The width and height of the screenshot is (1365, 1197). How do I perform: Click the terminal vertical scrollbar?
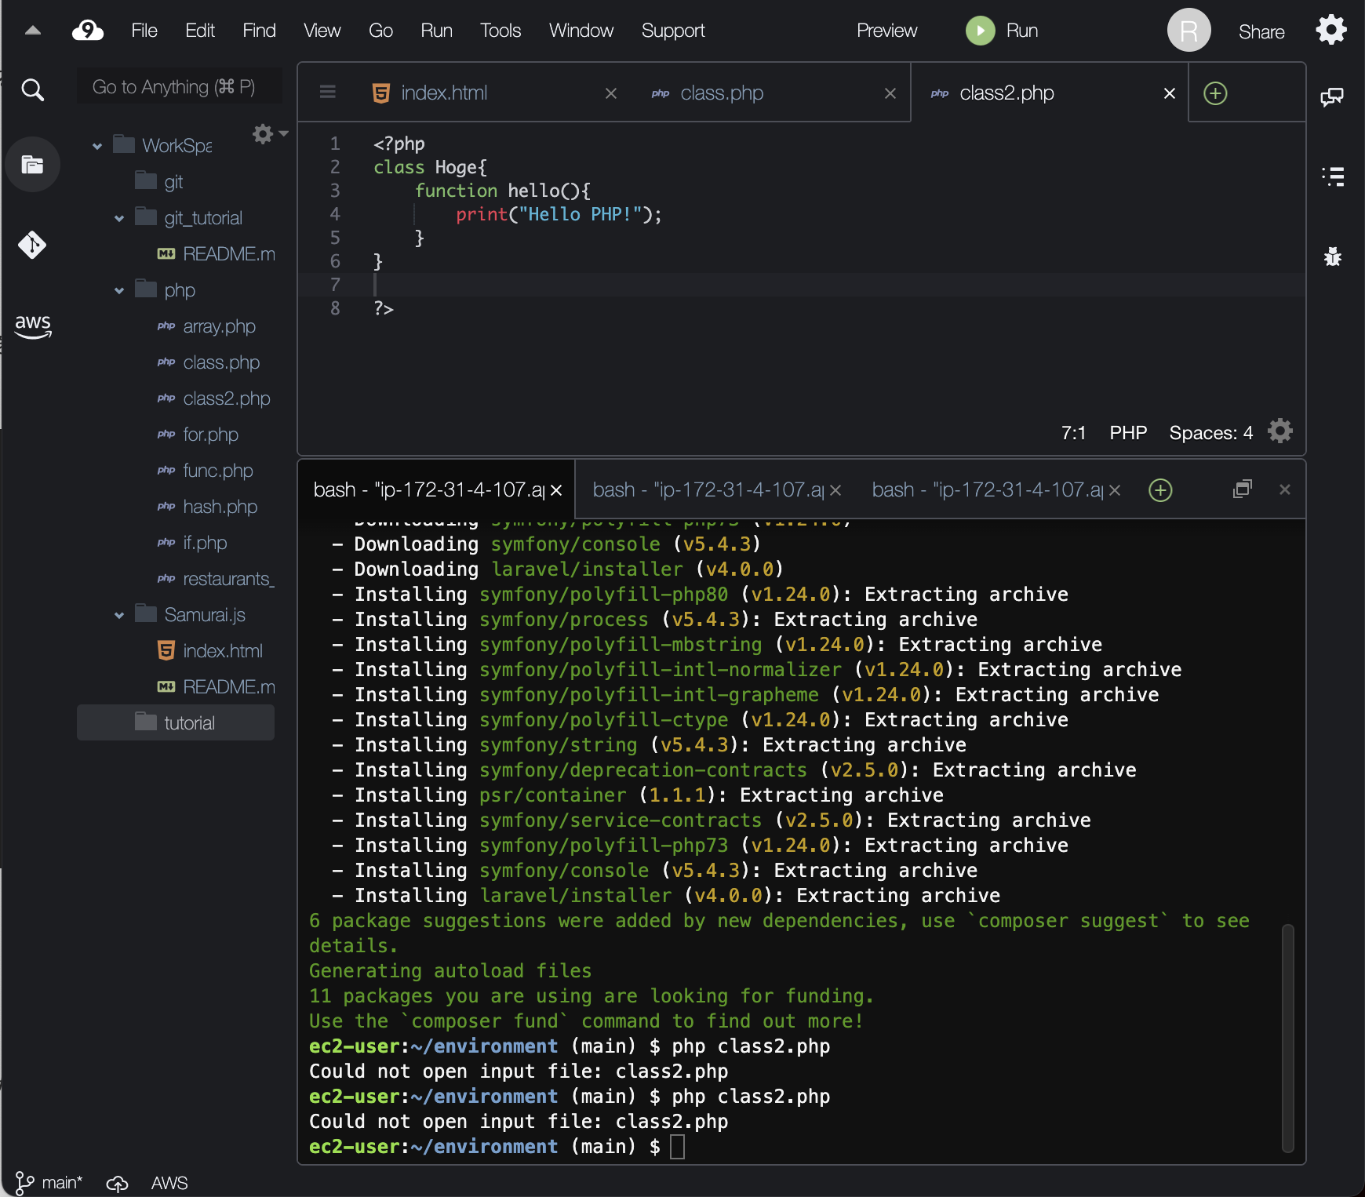click(x=1287, y=1037)
